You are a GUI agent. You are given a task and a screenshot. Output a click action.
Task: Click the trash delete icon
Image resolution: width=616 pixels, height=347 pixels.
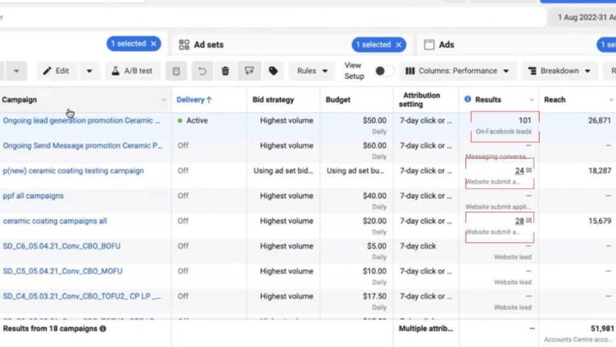(x=225, y=71)
